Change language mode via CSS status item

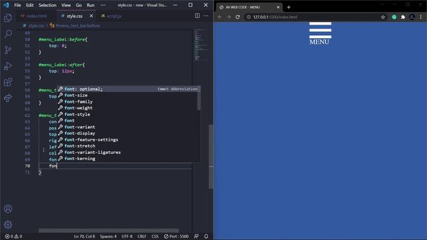(155, 236)
